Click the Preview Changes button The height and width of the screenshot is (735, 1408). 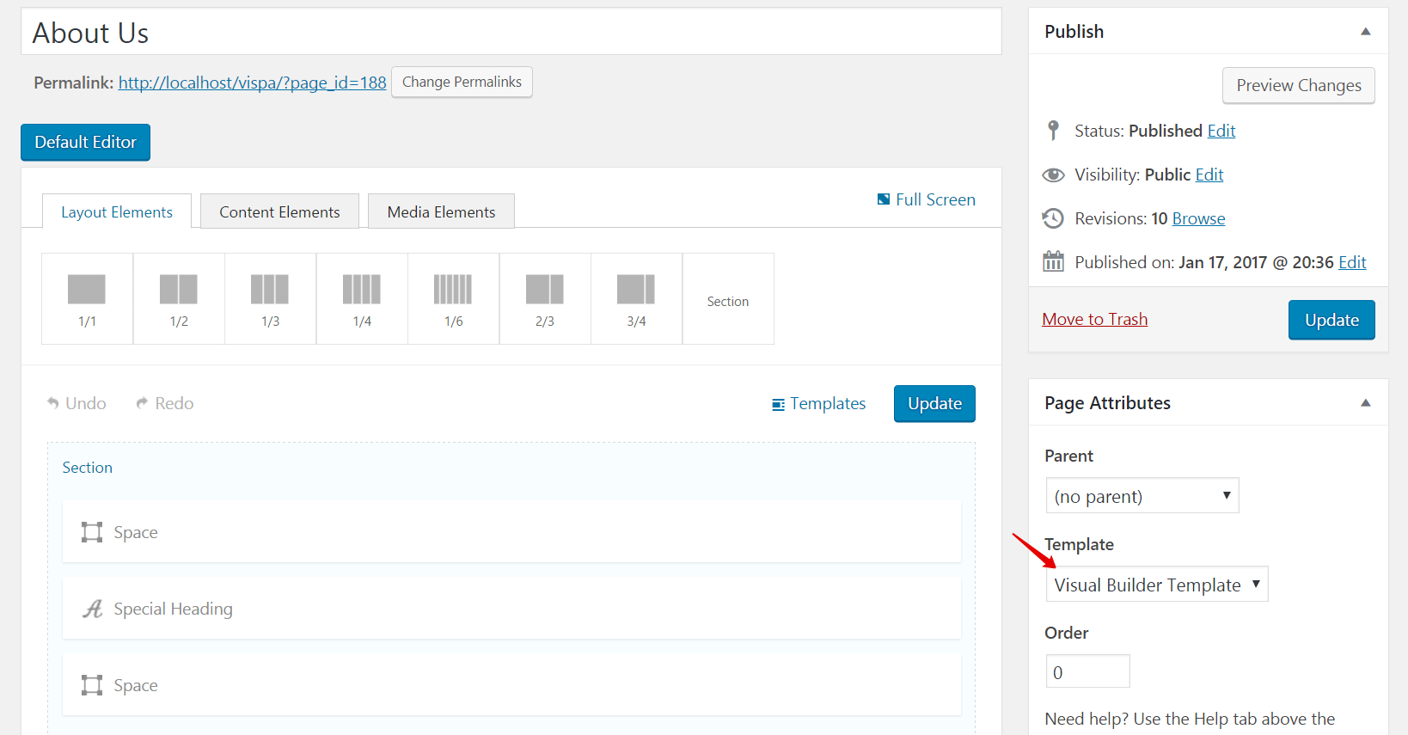point(1298,85)
